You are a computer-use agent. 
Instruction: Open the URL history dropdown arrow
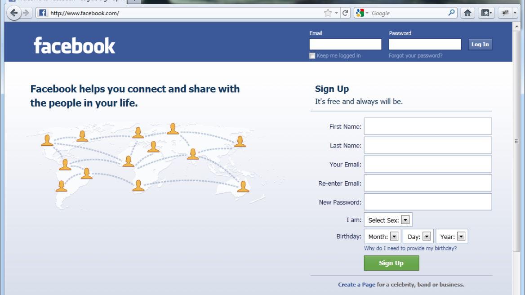pos(337,13)
